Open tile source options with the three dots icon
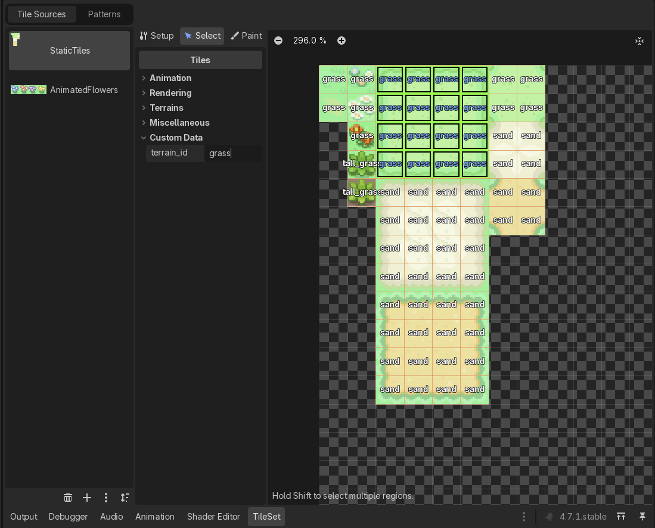Viewport: 655px width, 528px height. [x=106, y=498]
